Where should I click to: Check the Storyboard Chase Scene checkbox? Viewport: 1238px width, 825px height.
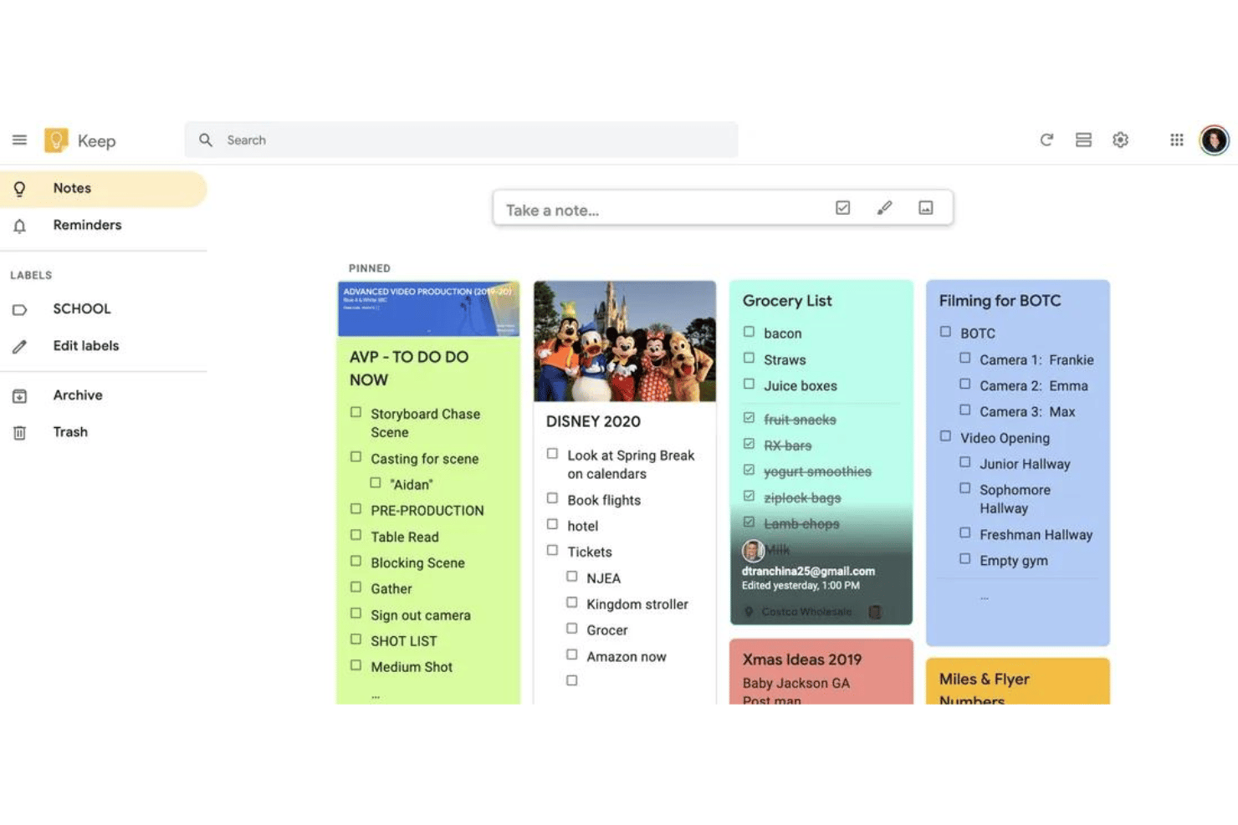(x=356, y=412)
